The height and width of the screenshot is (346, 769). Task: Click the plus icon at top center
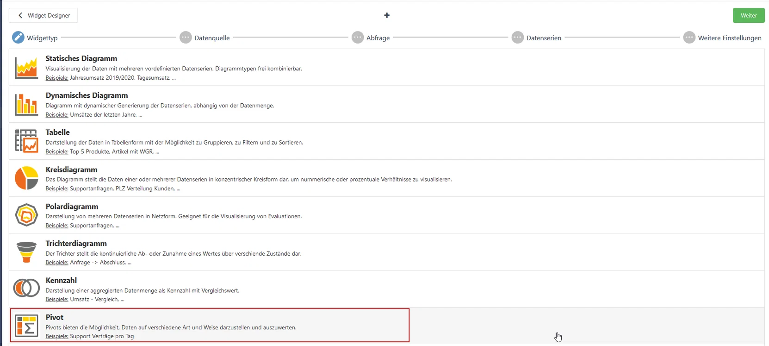(387, 15)
